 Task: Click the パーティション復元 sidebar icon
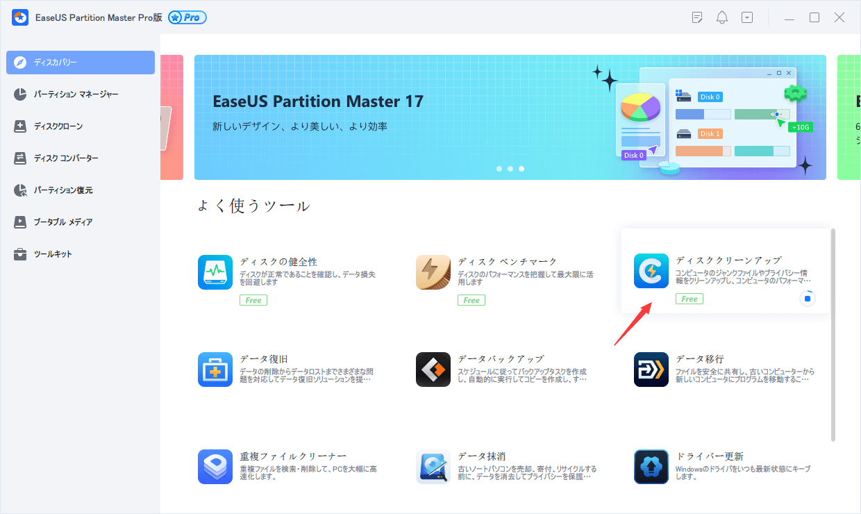coord(21,190)
